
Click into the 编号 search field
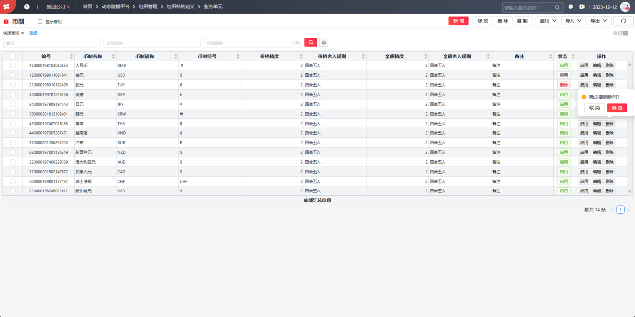[x=52, y=43]
